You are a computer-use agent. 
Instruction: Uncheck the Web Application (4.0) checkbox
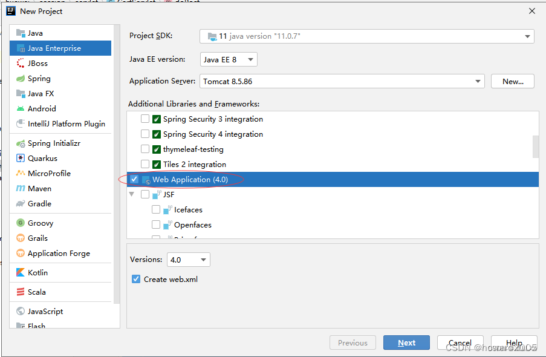pyautogui.click(x=134, y=179)
